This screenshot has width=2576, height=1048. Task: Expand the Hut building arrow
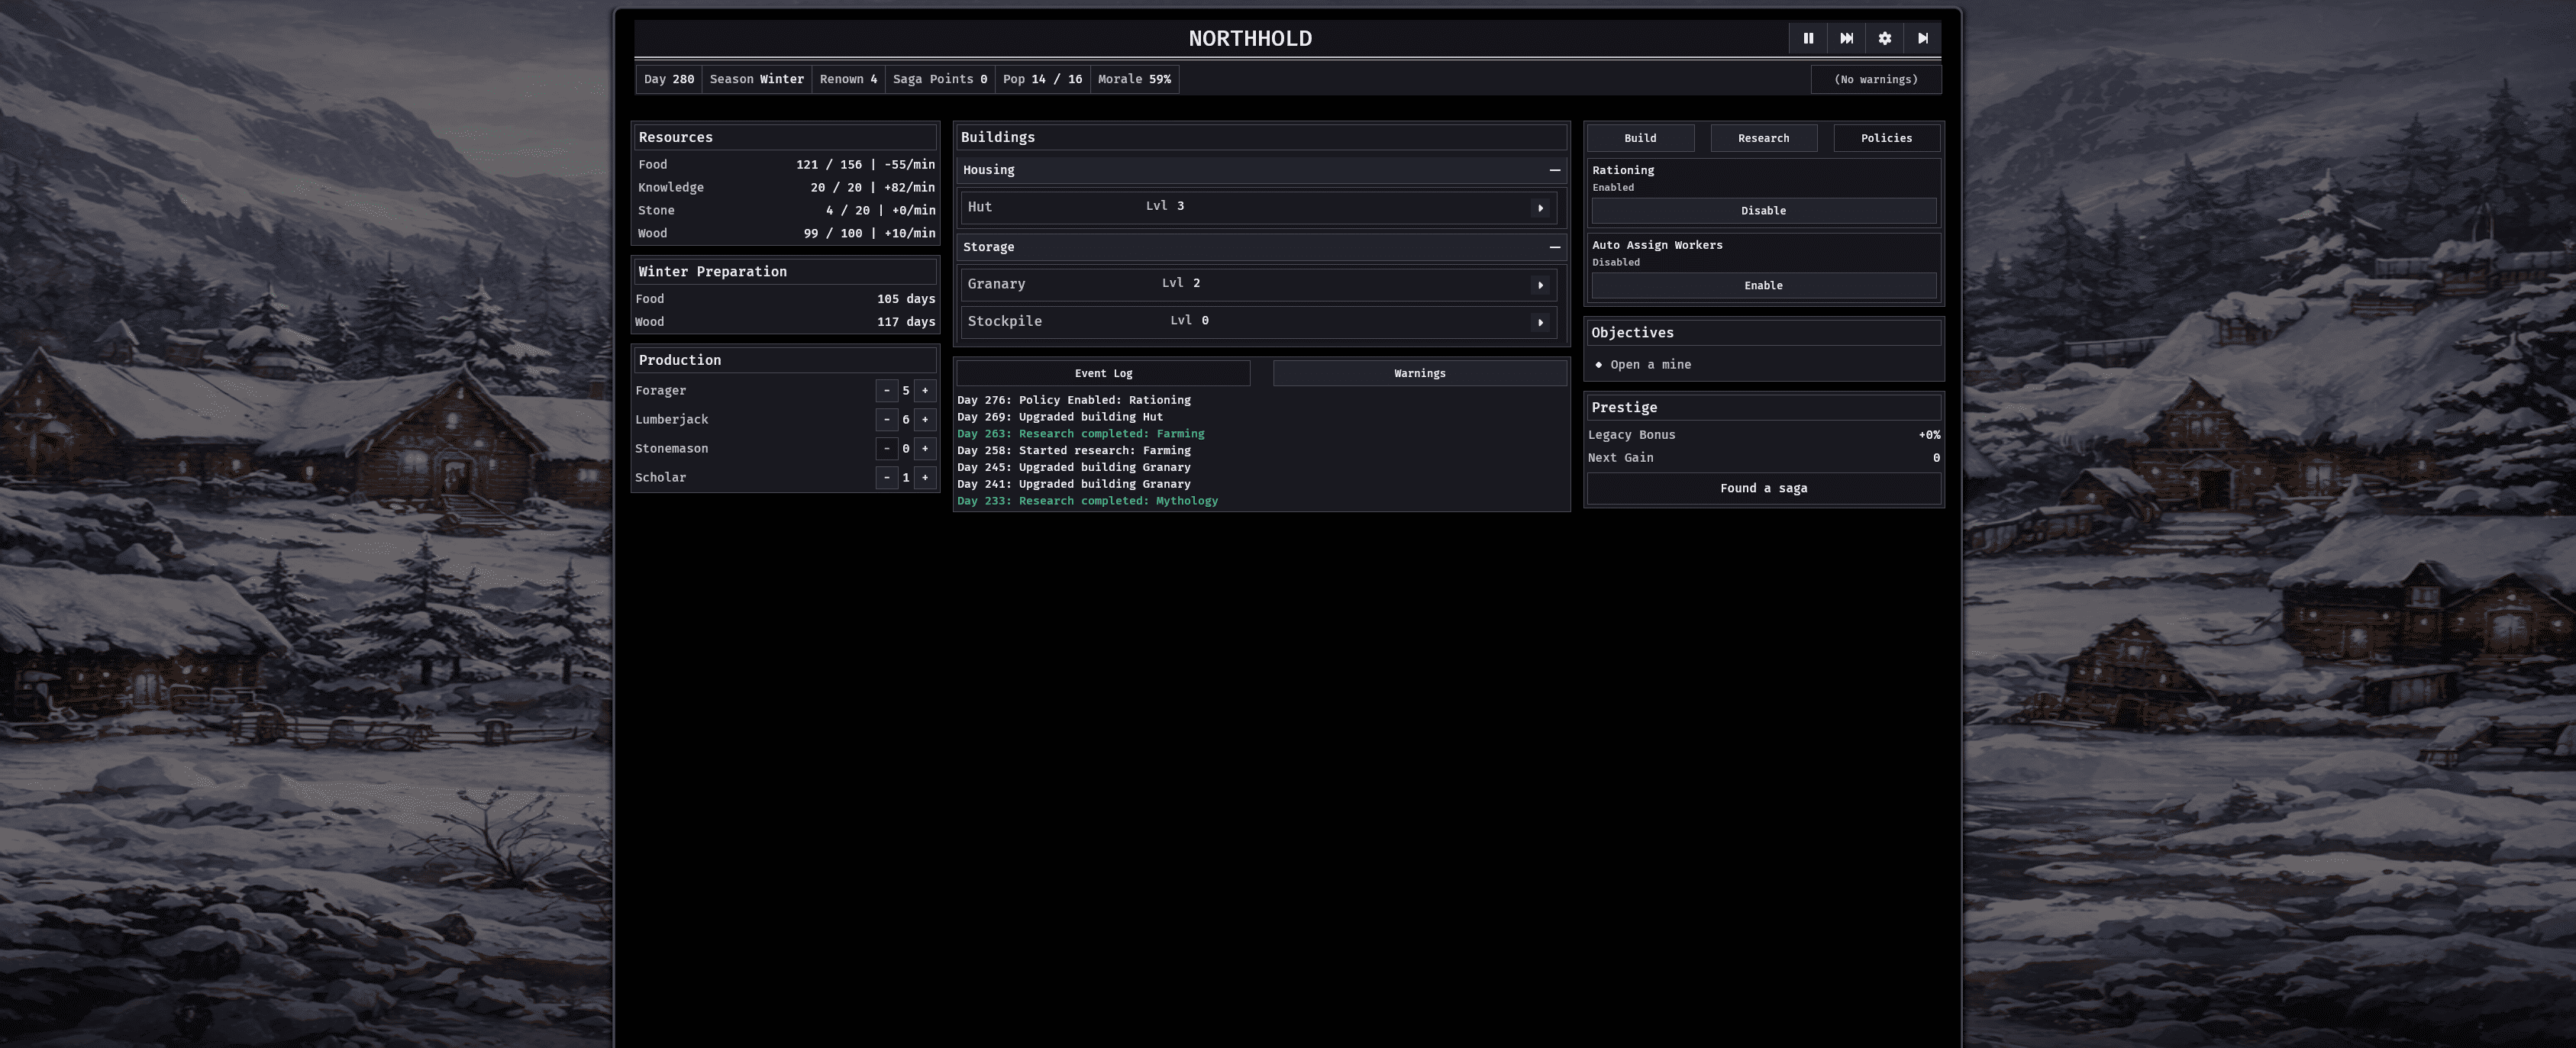coord(1540,208)
